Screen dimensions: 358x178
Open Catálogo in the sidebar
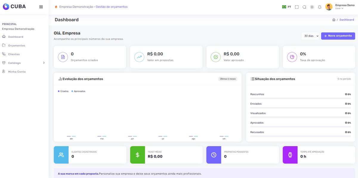[x=14, y=63]
